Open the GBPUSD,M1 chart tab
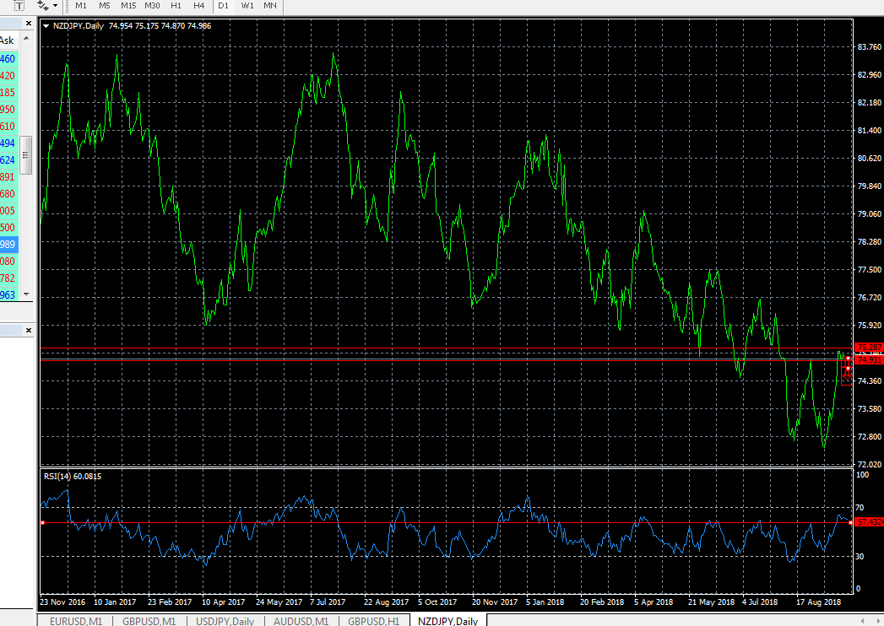This screenshot has width=884, height=626. coord(149,621)
